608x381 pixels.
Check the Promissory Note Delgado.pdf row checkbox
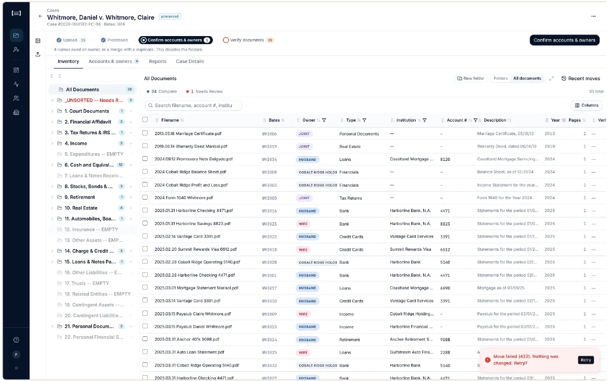pyautogui.click(x=145, y=158)
